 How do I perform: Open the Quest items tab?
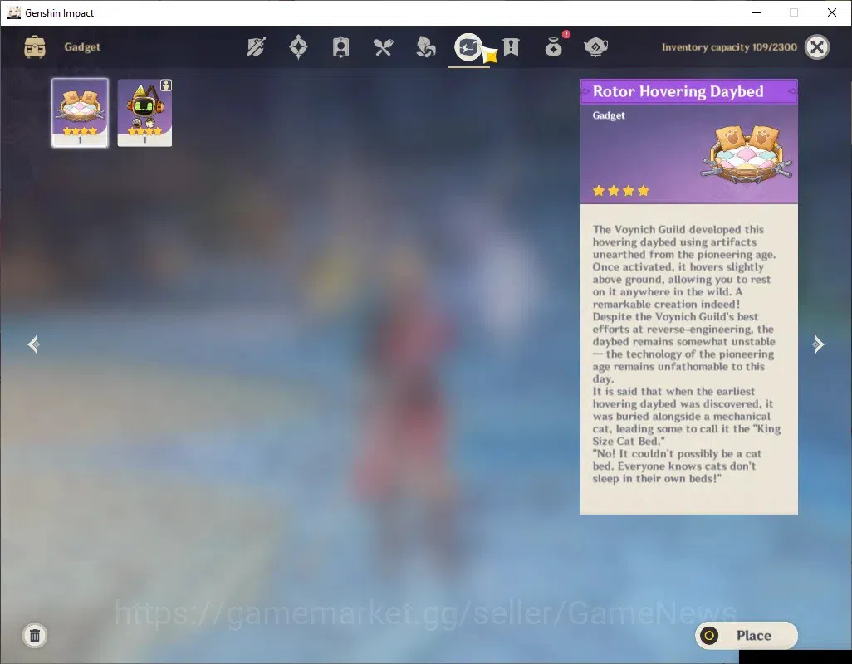point(511,47)
